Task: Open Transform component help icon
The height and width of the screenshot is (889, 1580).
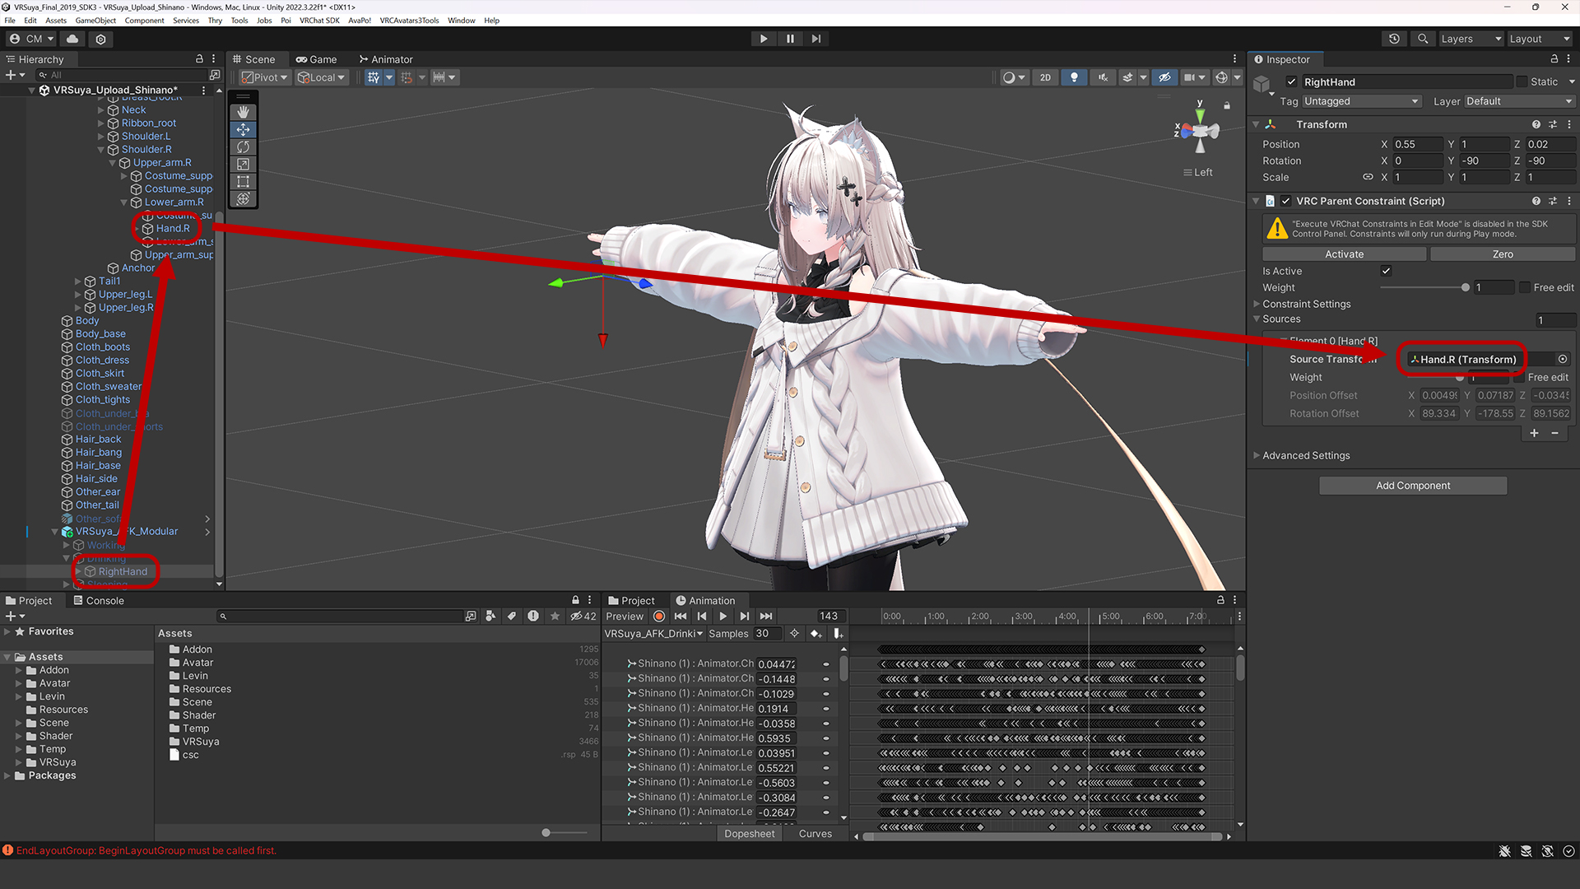Action: coord(1536,124)
